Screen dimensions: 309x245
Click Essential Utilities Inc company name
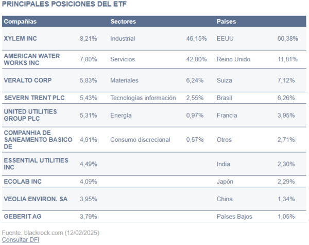coord(36,164)
